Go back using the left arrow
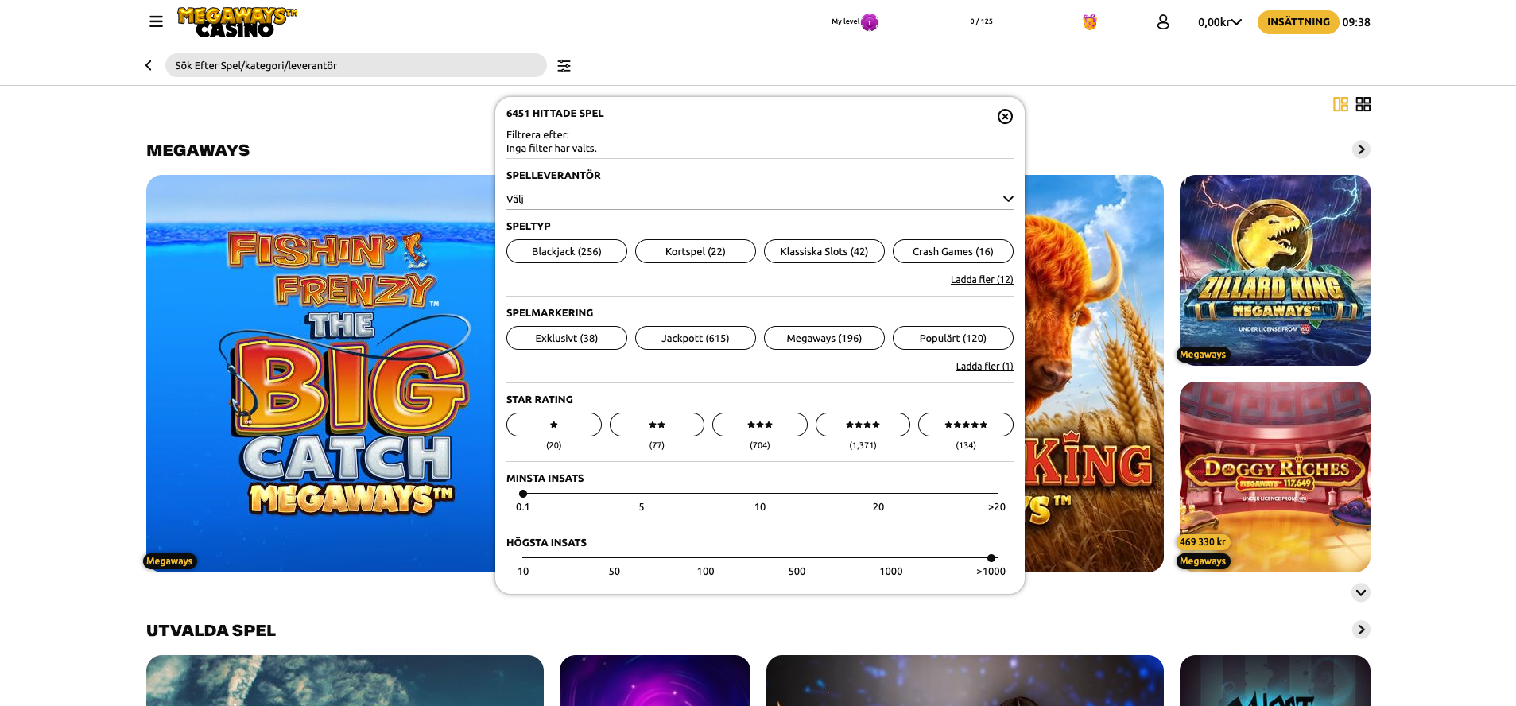The height and width of the screenshot is (706, 1516). (x=149, y=65)
